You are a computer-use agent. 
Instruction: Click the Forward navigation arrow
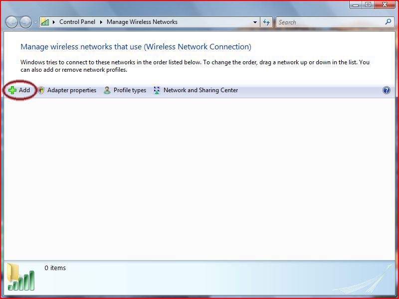(25, 22)
